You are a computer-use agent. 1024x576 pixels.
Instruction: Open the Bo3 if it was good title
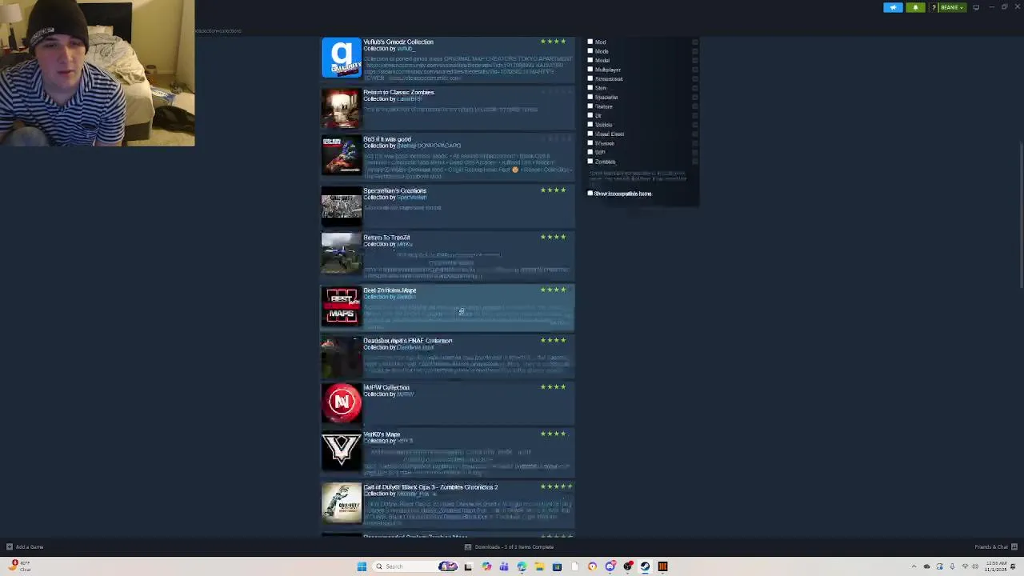coord(387,139)
